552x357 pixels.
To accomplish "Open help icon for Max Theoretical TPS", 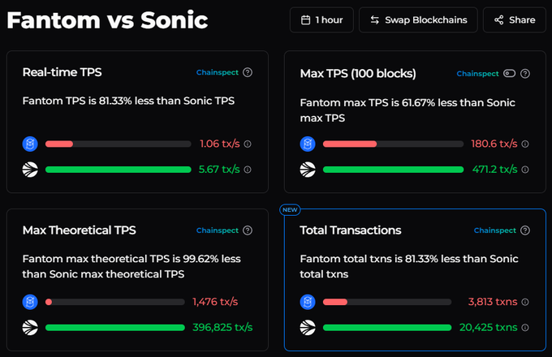I will pyautogui.click(x=248, y=230).
